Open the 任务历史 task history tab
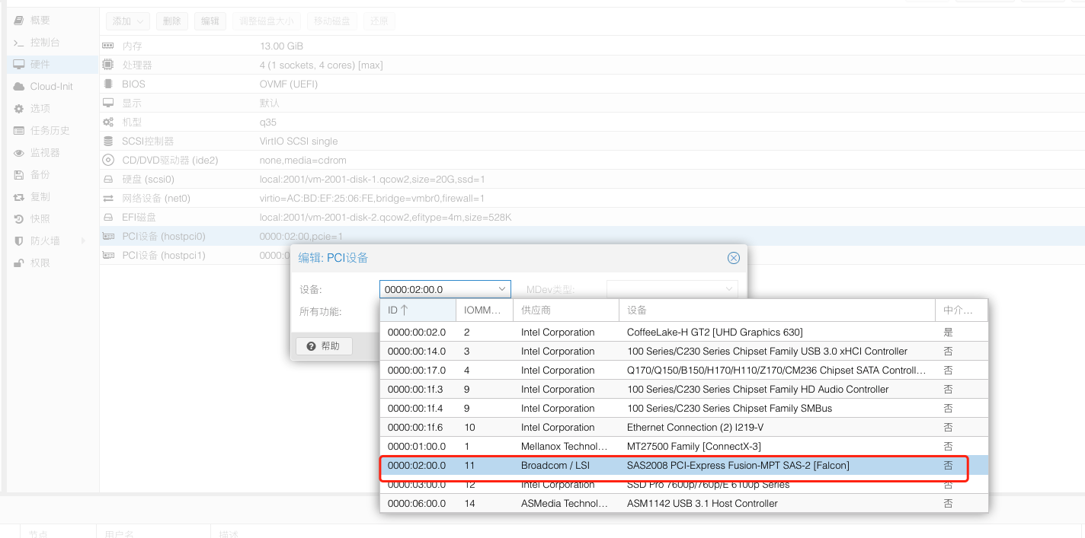Screen dimensions: 1085x538 (x=49, y=131)
